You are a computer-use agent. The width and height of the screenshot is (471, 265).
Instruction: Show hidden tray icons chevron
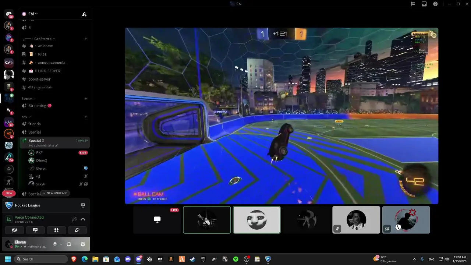[x=414, y=259]
